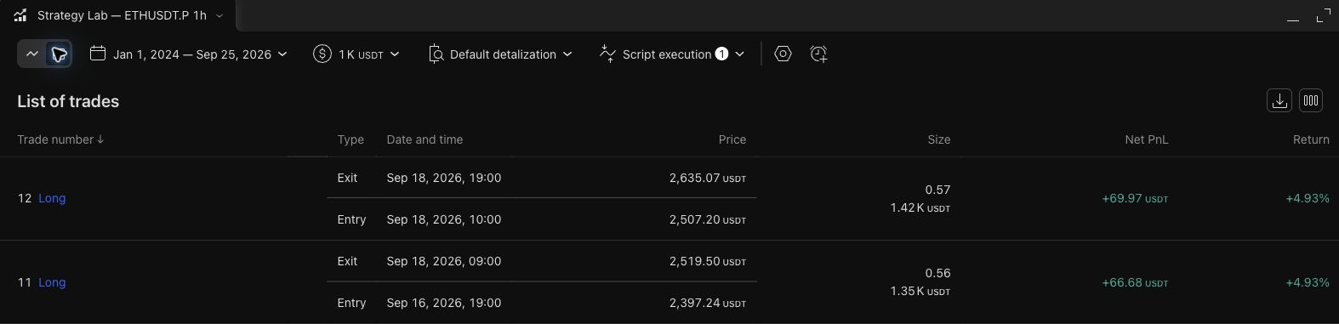Select the list of trades view toggle
This screenshot has height=324, width=1339.
59,54
